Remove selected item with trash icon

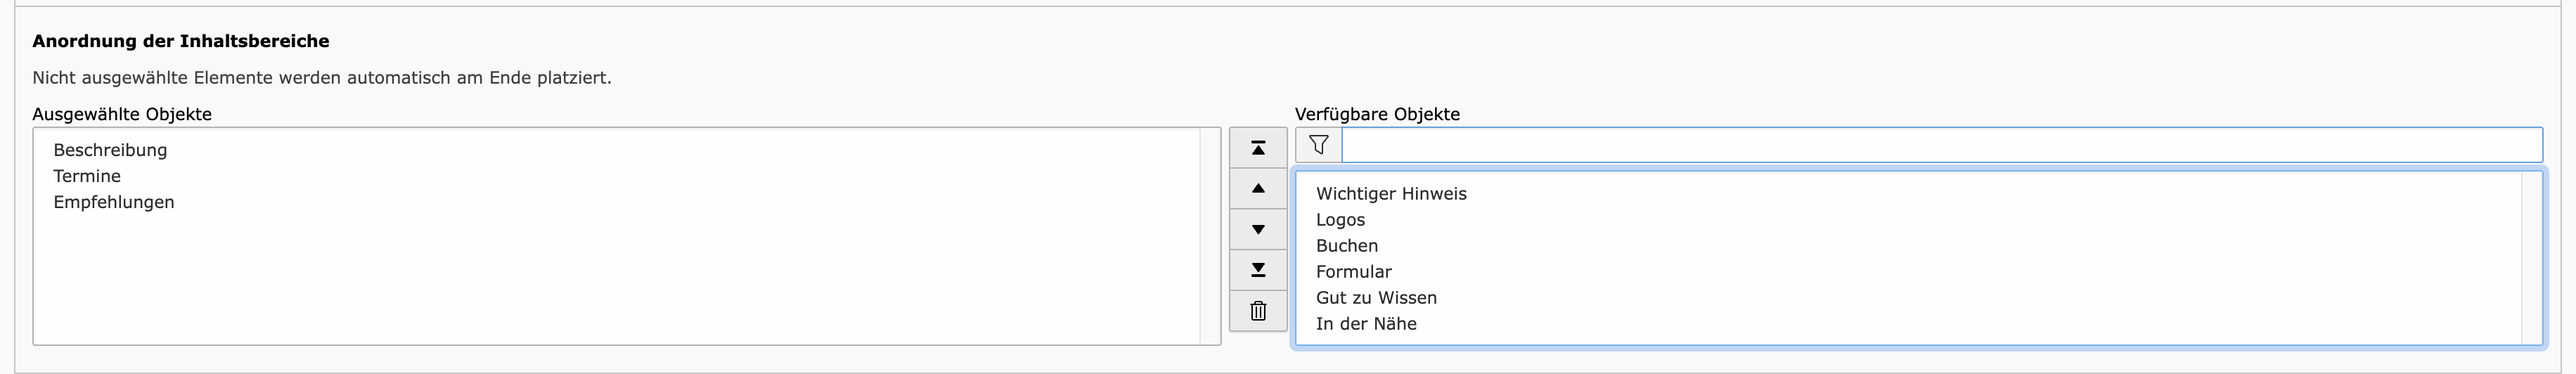coord(1258,311)
